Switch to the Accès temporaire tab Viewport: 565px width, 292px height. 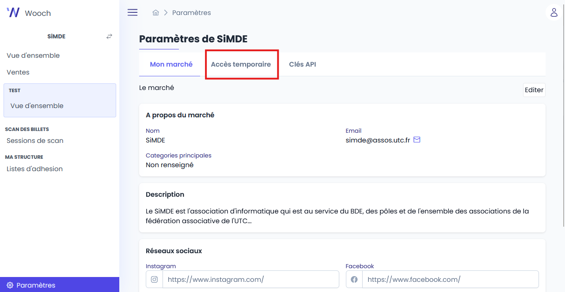pyautogui.click(x=241, y=64)
